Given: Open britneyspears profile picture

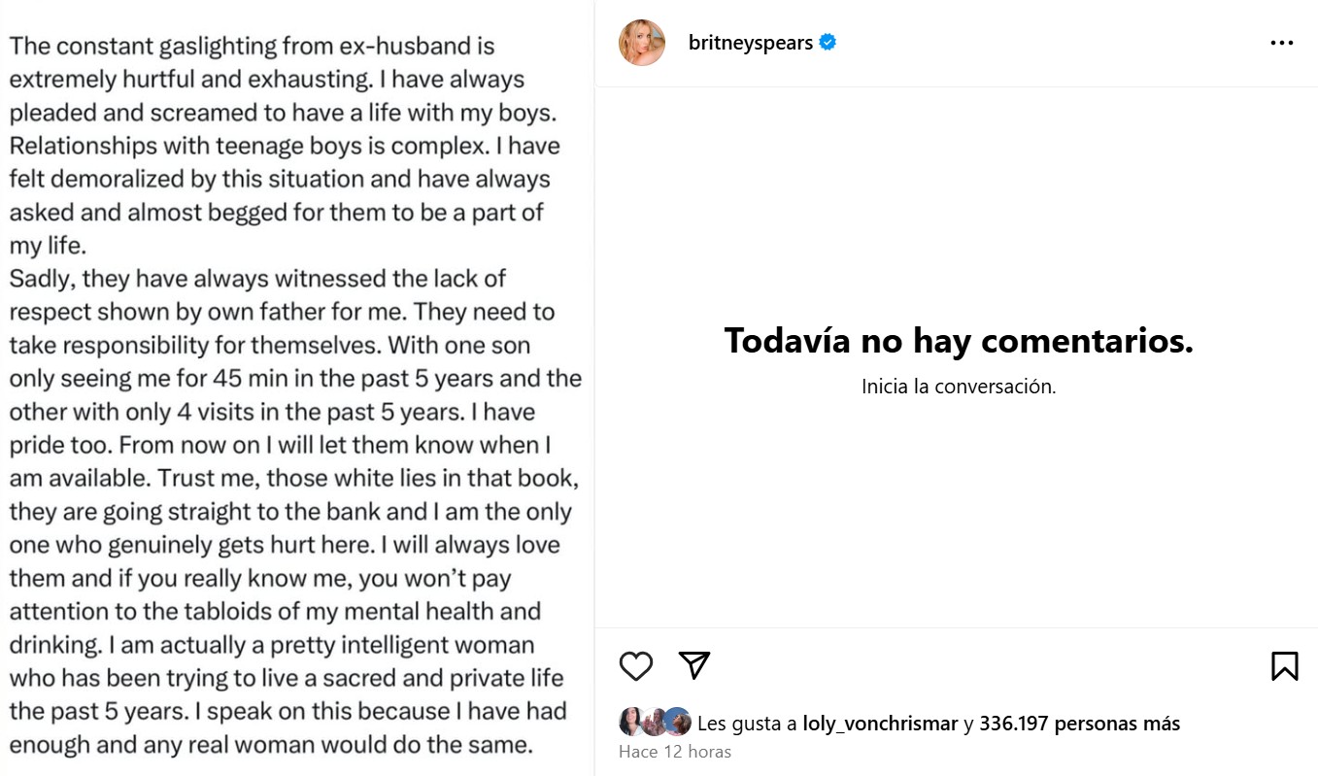Looking at the screenshot, I should [x=642, y=43].
